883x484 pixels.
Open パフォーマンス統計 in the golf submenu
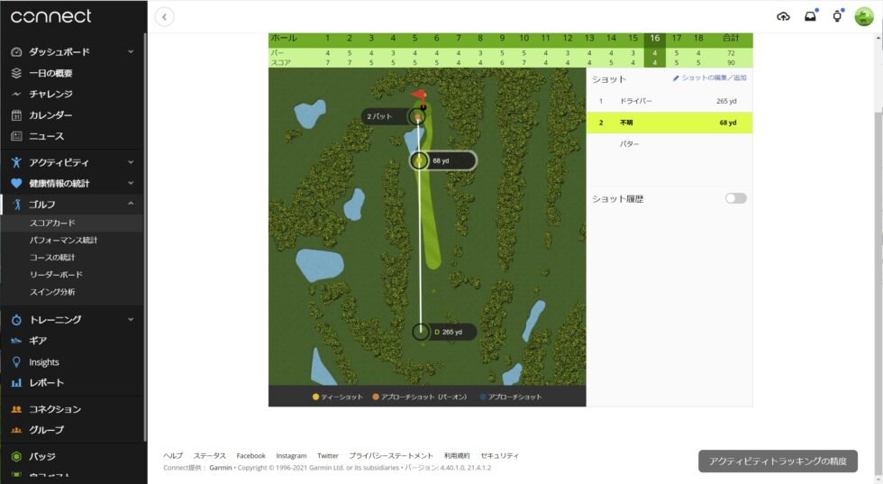[63, 240]
